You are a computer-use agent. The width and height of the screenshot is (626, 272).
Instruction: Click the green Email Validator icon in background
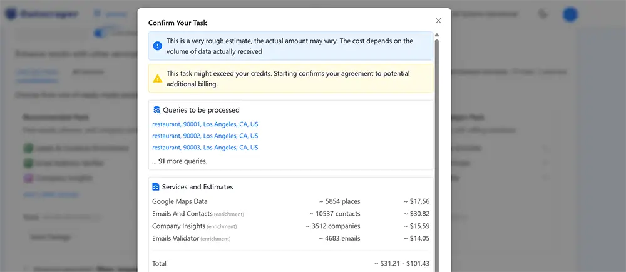pyautogui.click(x=28, y=163)
